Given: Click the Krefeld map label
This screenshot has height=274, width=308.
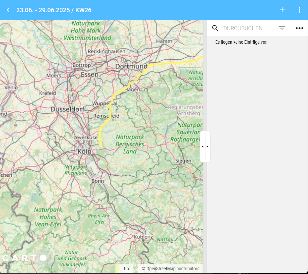Looking at the screenshot, I should point(48,93).
